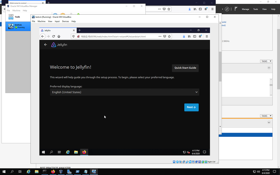Click the optical drive icon in VirtualBox status bar
Image resolution: width=280 pixels, height=175 pixels.
[177, 162]
